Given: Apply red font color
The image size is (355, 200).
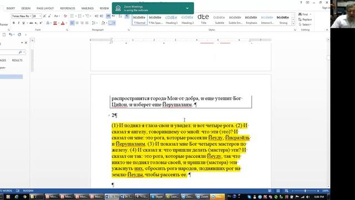Looking at the screenshot, I should click(63, 23).
